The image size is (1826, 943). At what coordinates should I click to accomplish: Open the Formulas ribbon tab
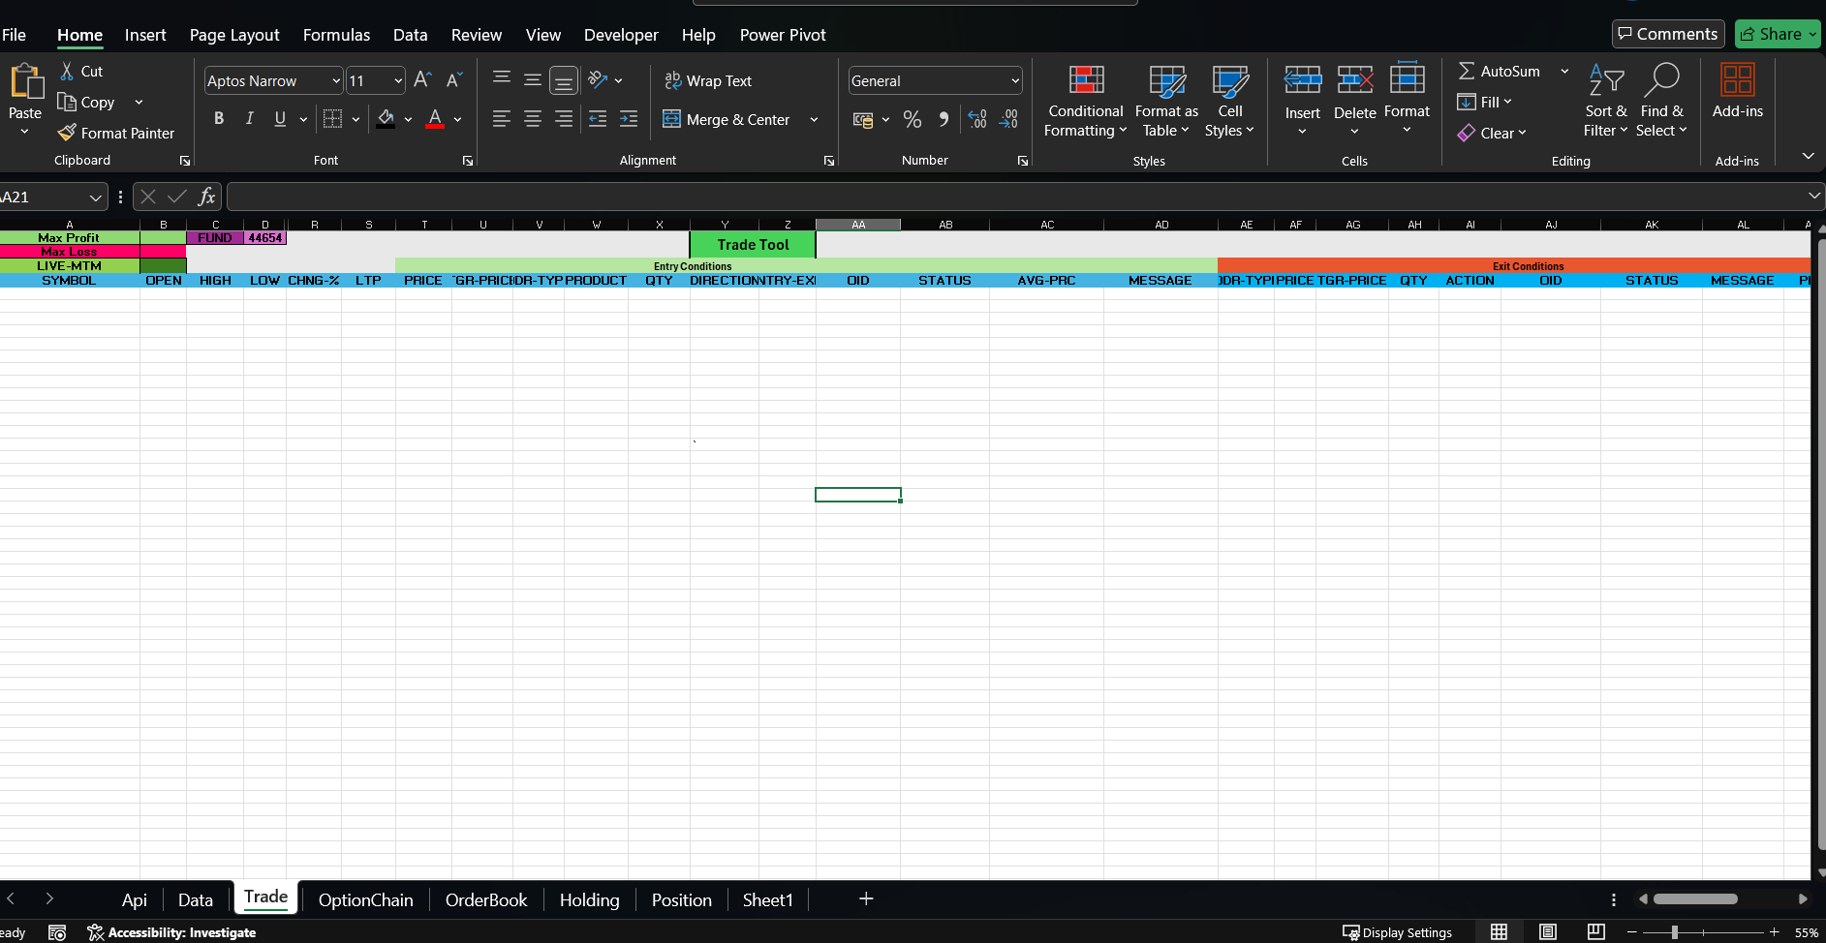(x=336, y=35)
